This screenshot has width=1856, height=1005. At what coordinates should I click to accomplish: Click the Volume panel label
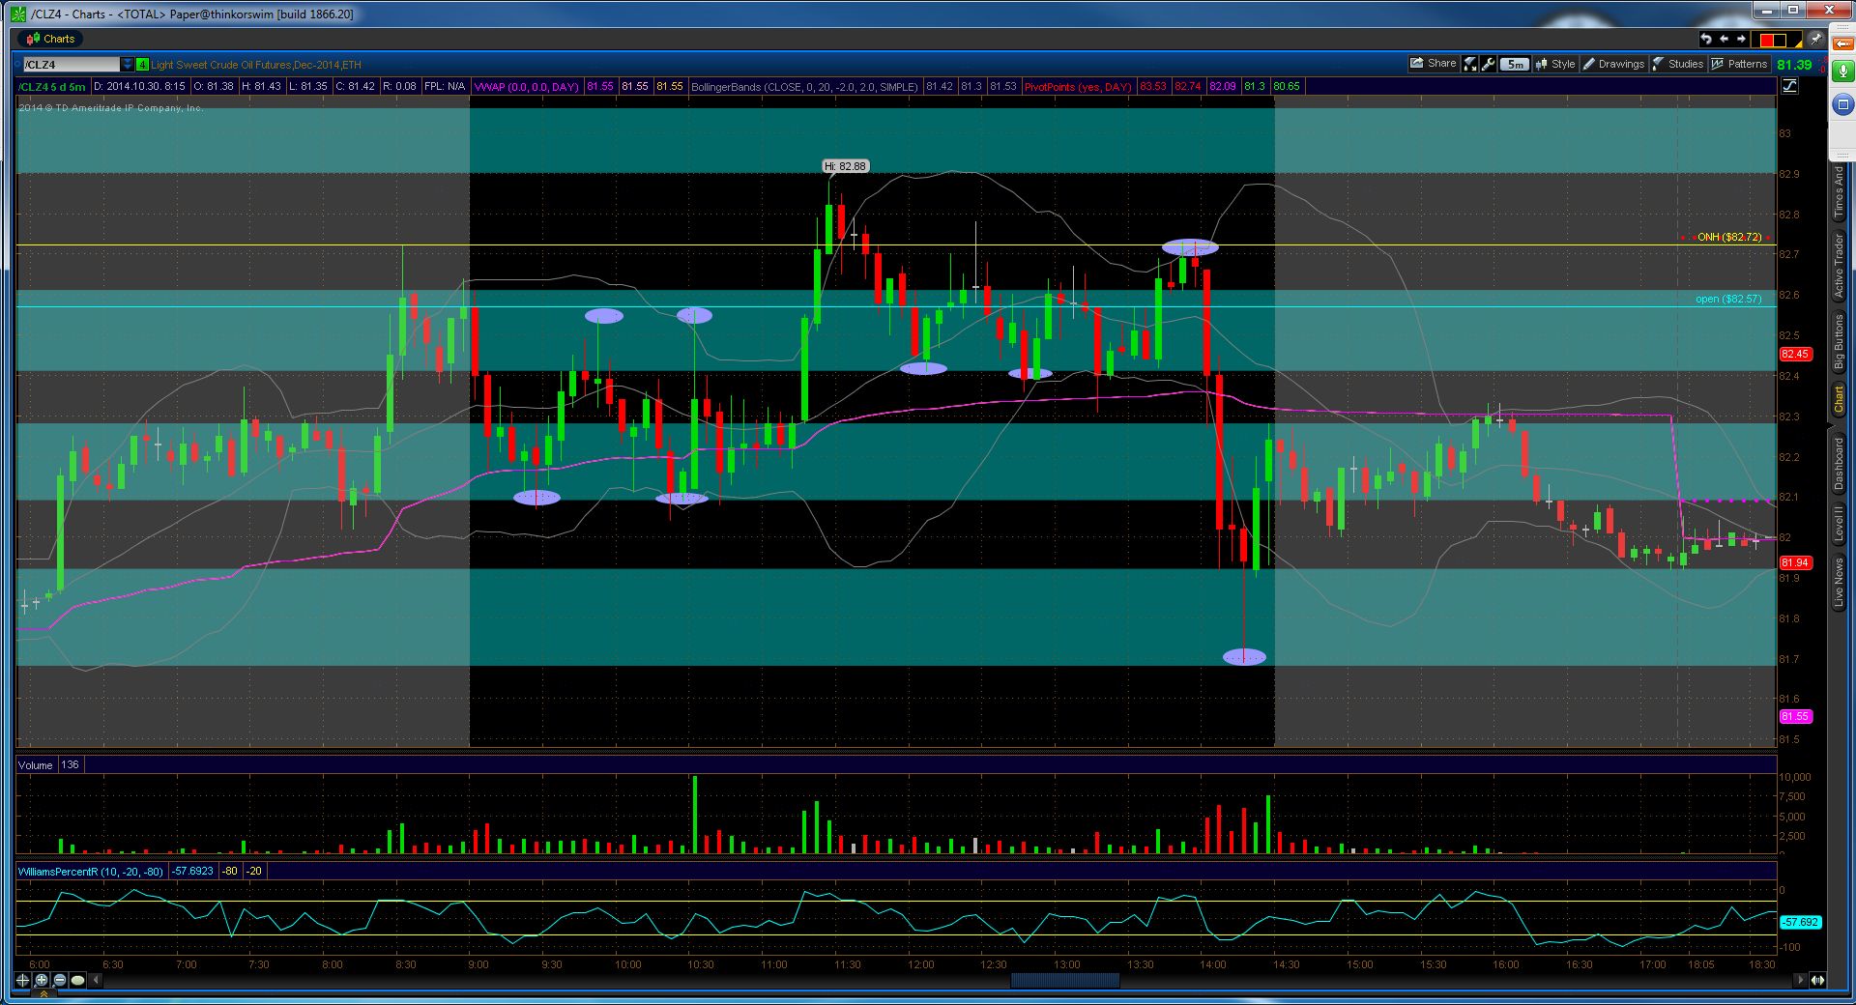(36, 765)
